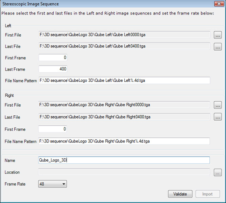Click the Left First File path box

click(x=124, y=35)
